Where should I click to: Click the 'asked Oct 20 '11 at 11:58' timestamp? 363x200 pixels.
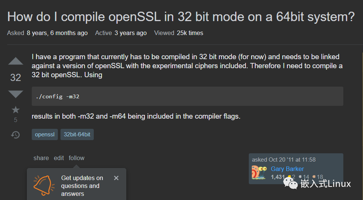point(284,160)
